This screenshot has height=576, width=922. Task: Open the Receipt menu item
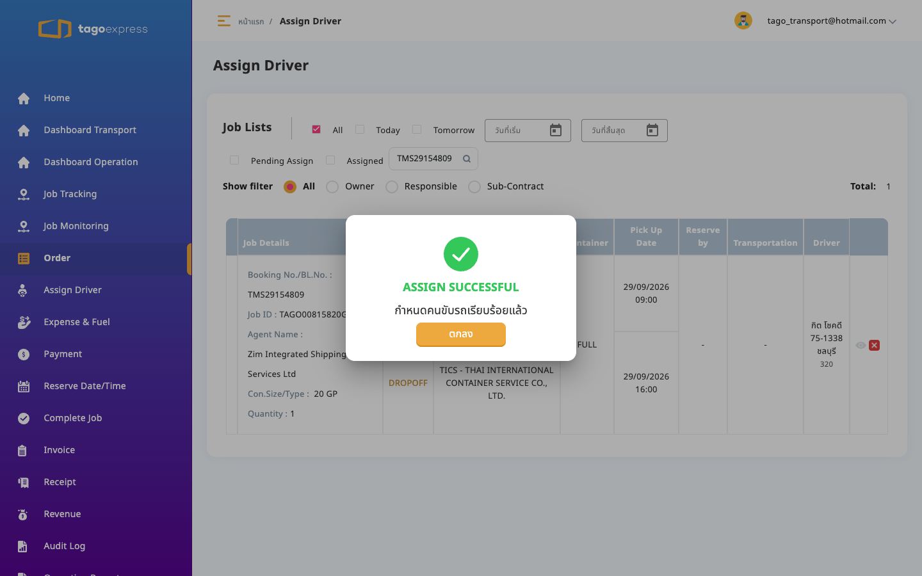pyautogui.click(x=96, y=482)
